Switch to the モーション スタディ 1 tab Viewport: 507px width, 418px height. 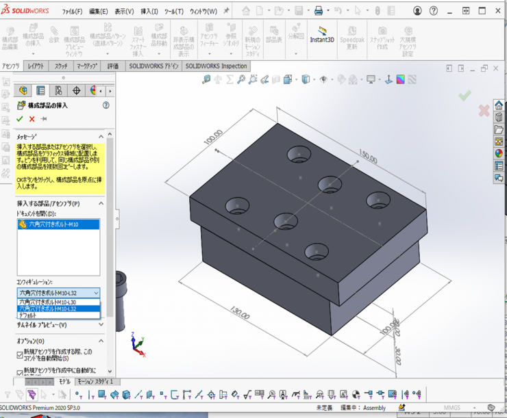pos(95,382)
